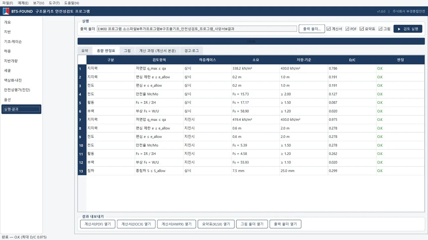Open report with 계산서(DOCX) 열기
The height and width of the screenshot is (240, 428).
pos(136,224)
